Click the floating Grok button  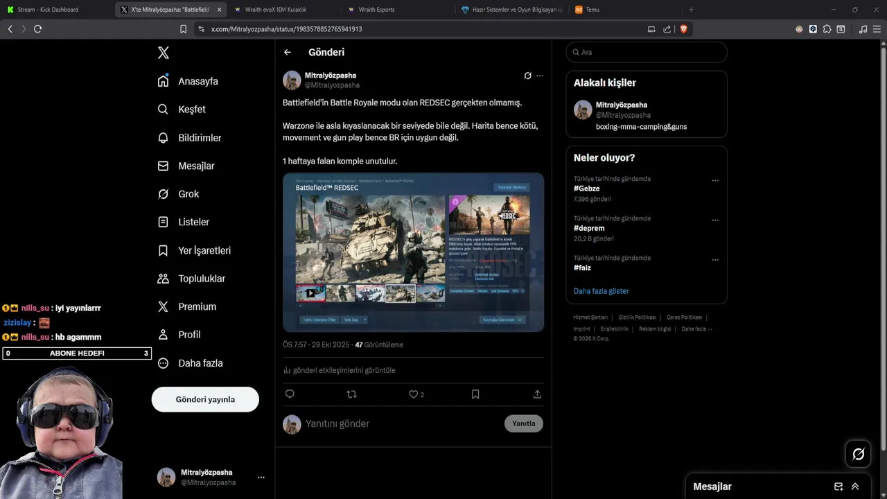point(858,454)
